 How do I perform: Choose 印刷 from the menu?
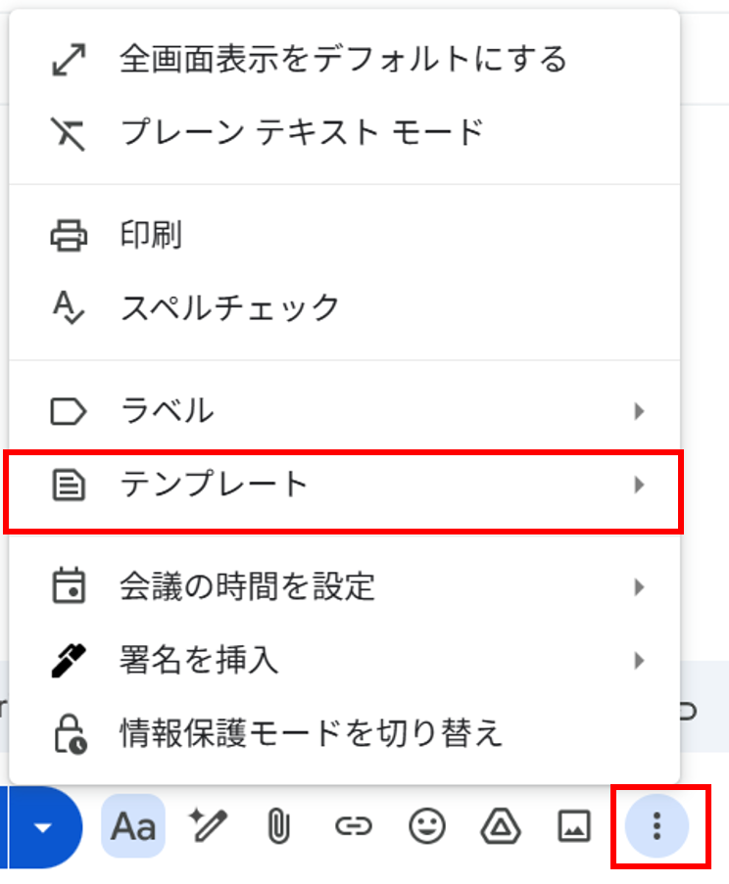pos(344,235)
